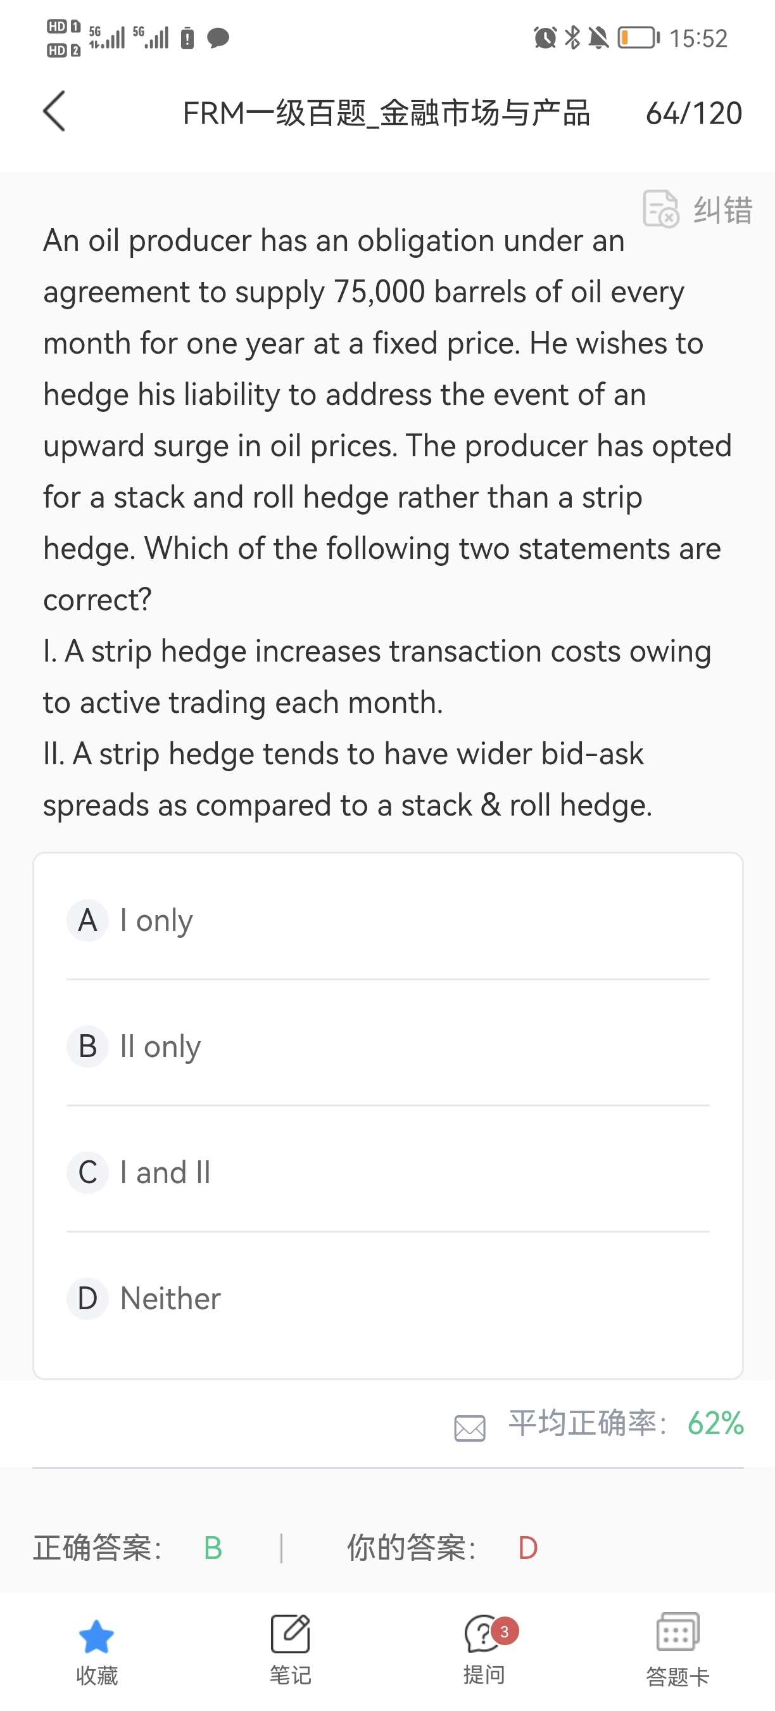Open the 答题卡 answer card icon
This screenshot has height=1711, width=775.
point(677,1633)
